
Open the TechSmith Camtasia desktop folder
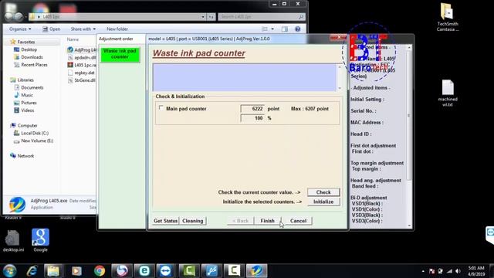(x=448, y=17)
